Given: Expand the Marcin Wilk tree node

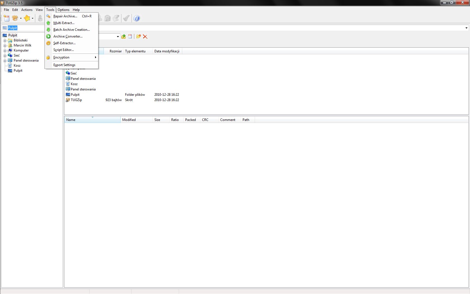Looking at the screenshot, I should (5, 45).
